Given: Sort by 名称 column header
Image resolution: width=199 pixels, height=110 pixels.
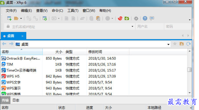Looking at the screenshot, I should point(22,52).
